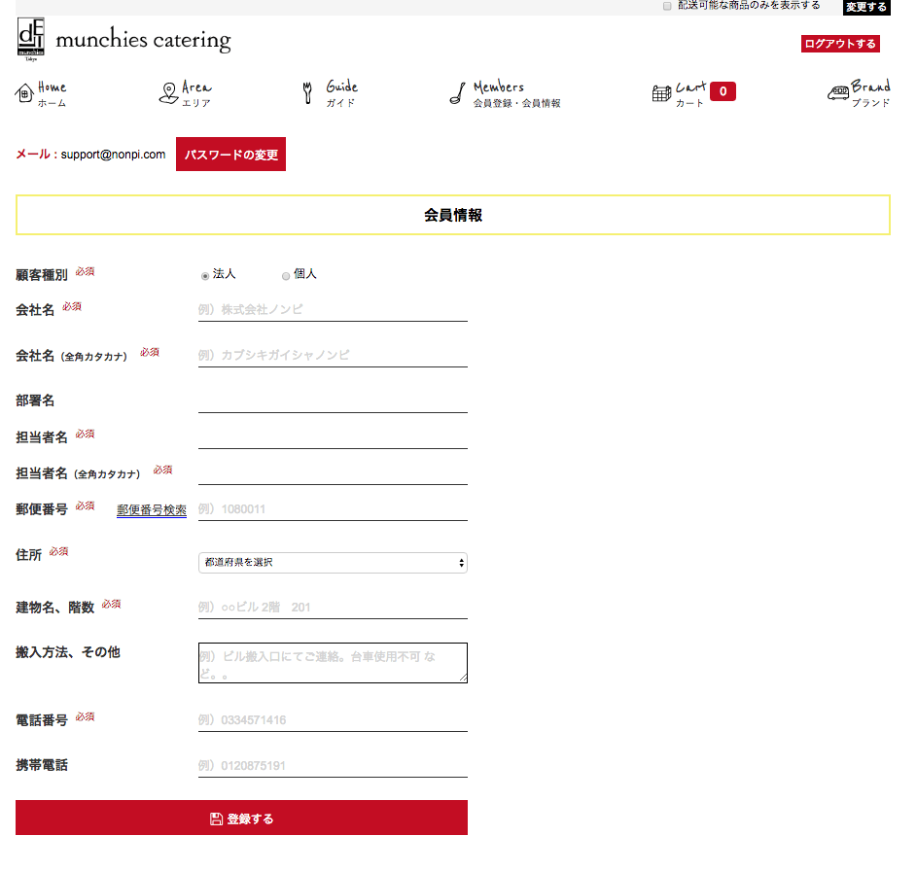This screenshot has width=917, height=871.
Task: Submit with the 登録する button
Action: pyautogui.click(x=241, y=819)
